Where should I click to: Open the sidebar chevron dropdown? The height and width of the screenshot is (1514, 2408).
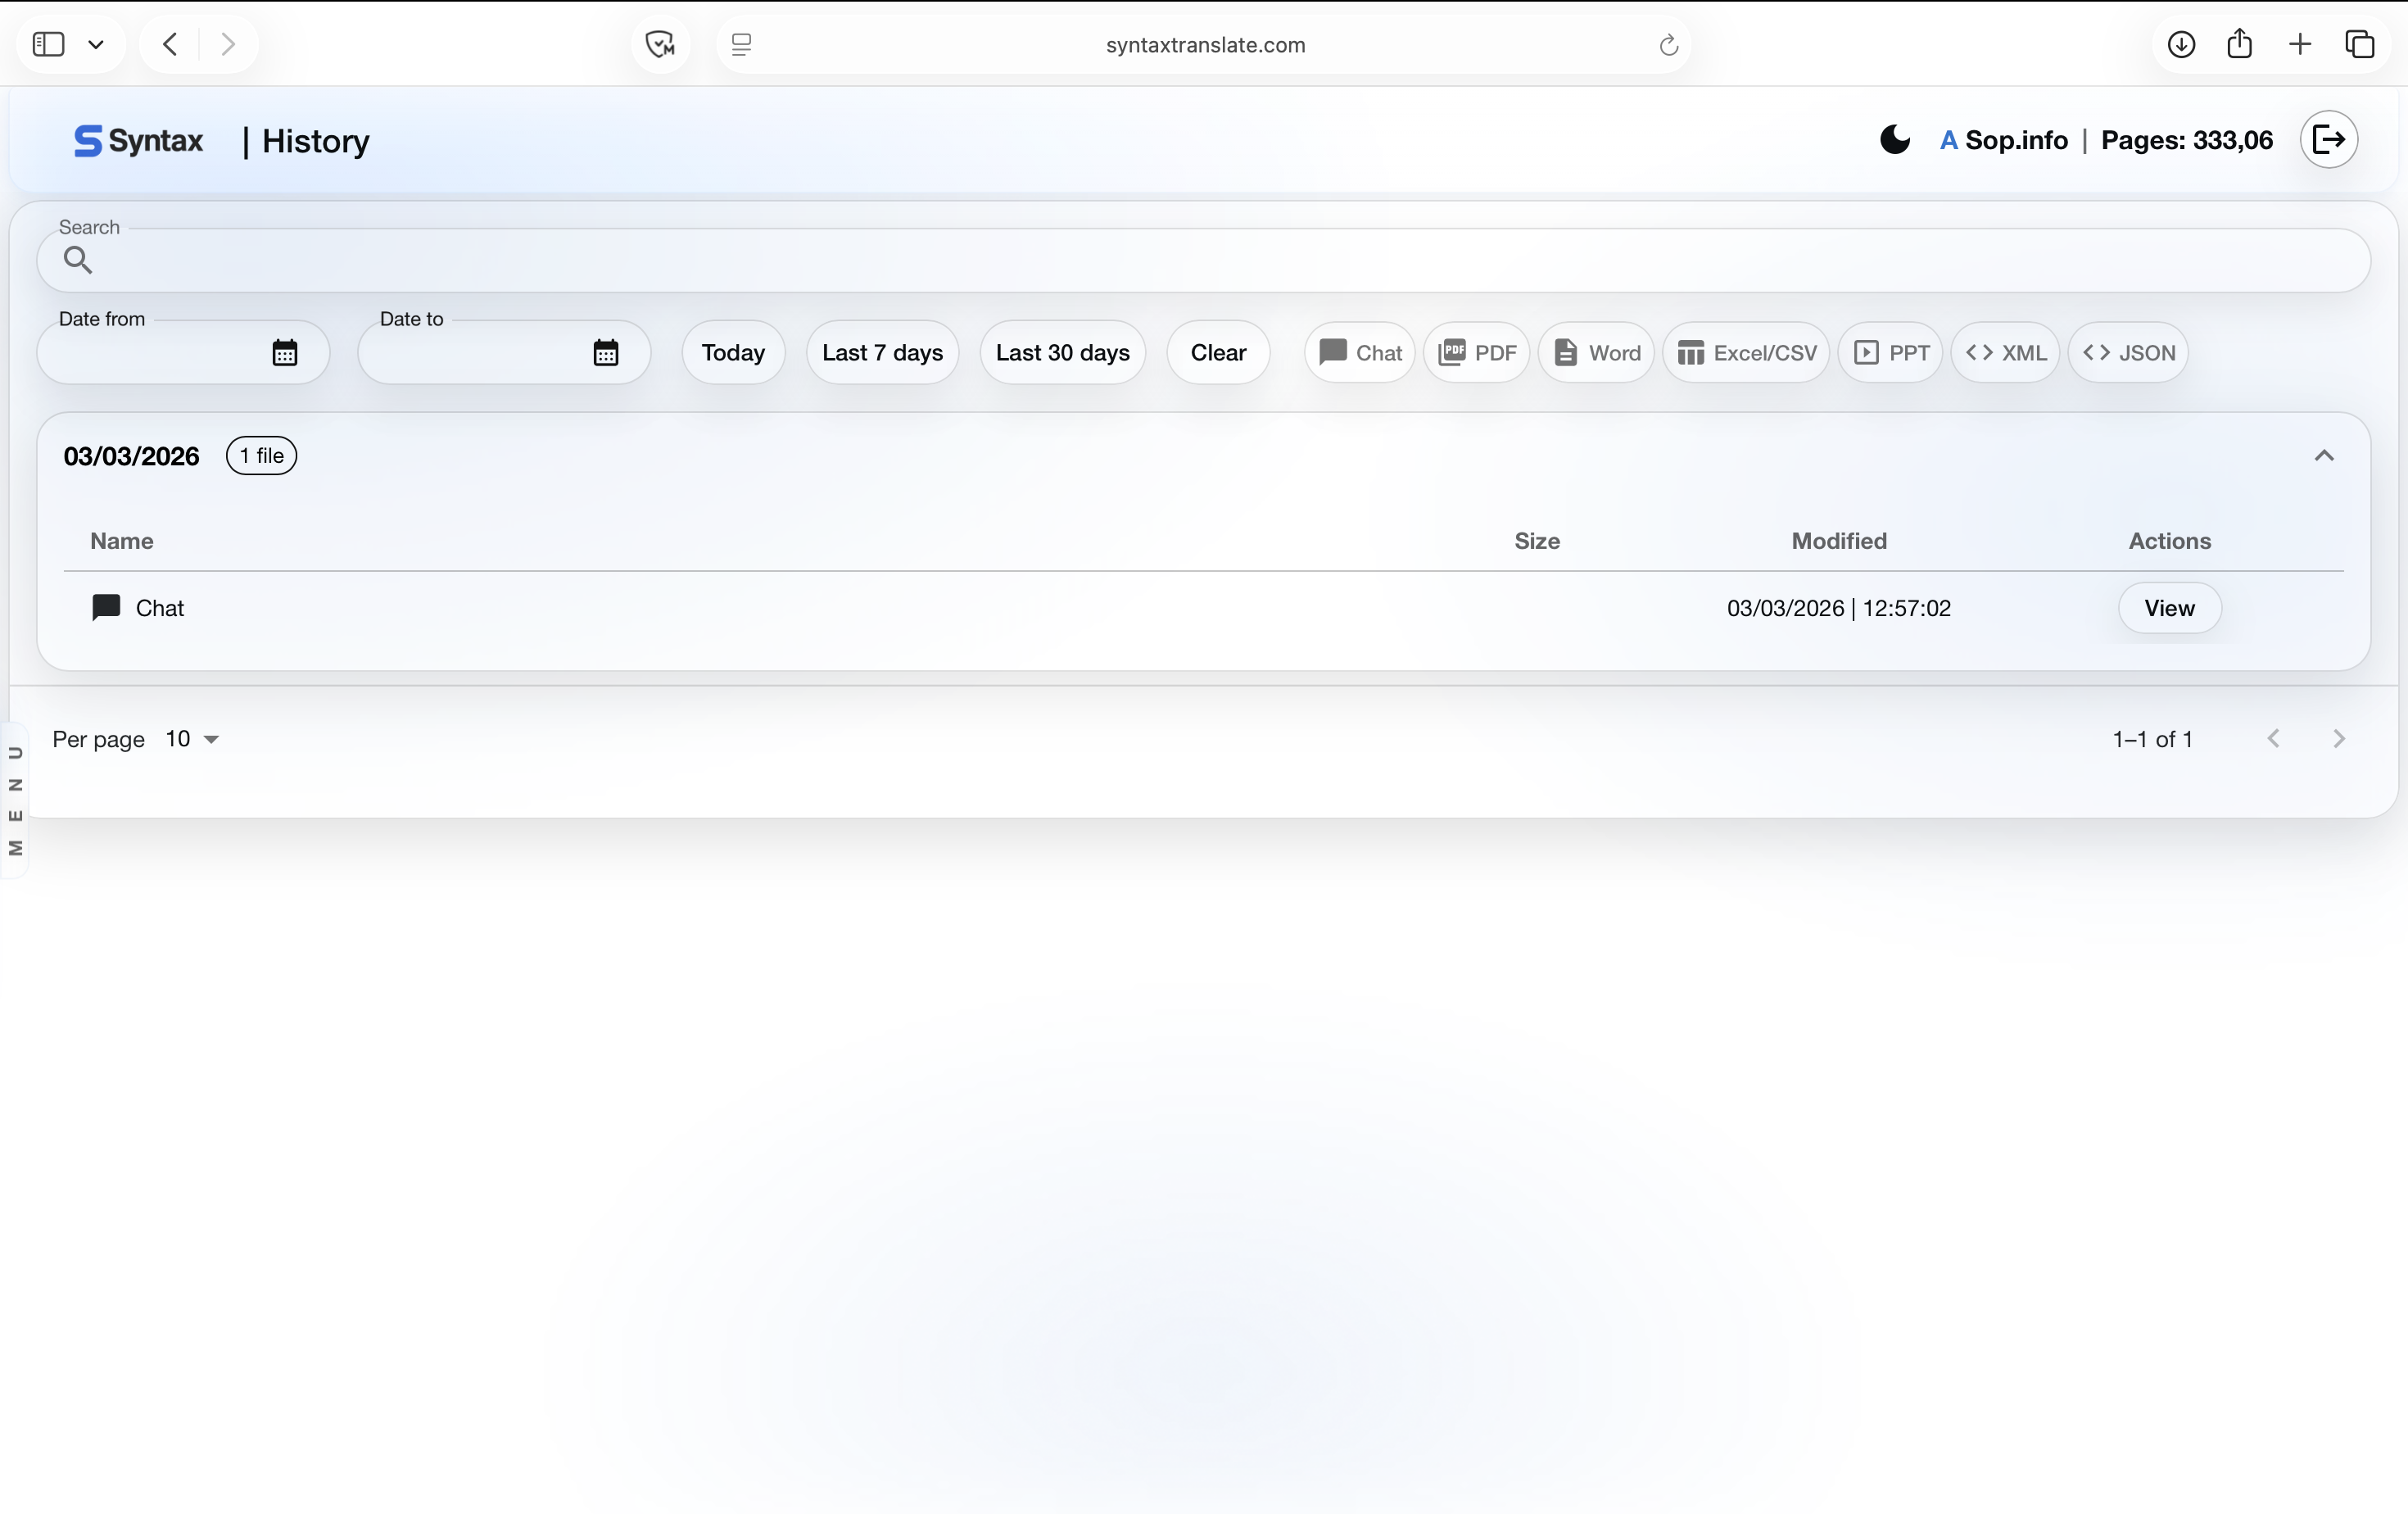coord(97,44)
